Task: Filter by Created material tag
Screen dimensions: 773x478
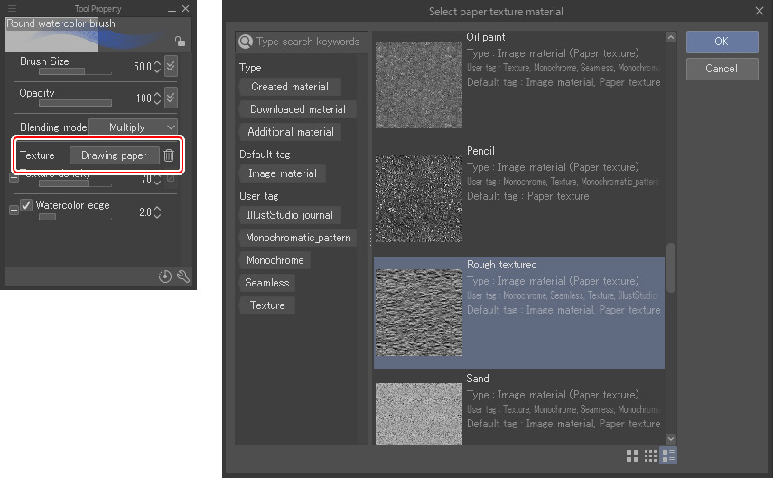Action: click(x=290, y=87)
